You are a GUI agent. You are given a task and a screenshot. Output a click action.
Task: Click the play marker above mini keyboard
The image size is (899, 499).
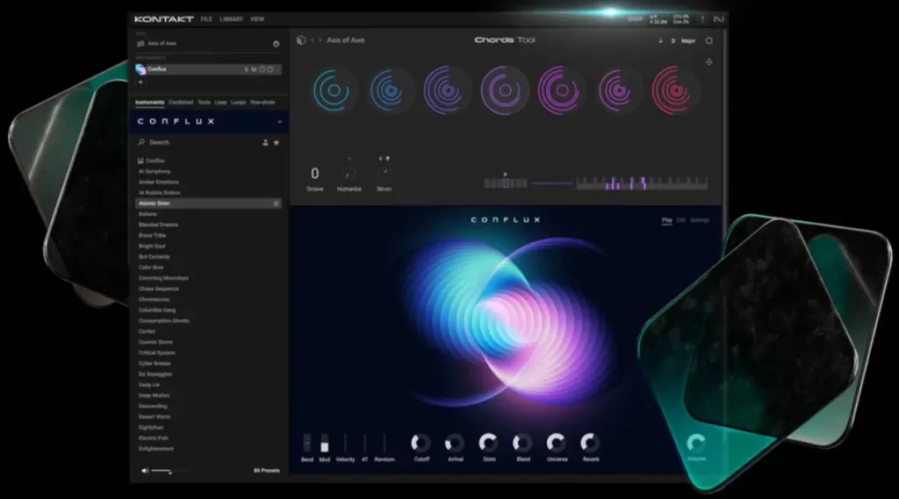[505, 175]
